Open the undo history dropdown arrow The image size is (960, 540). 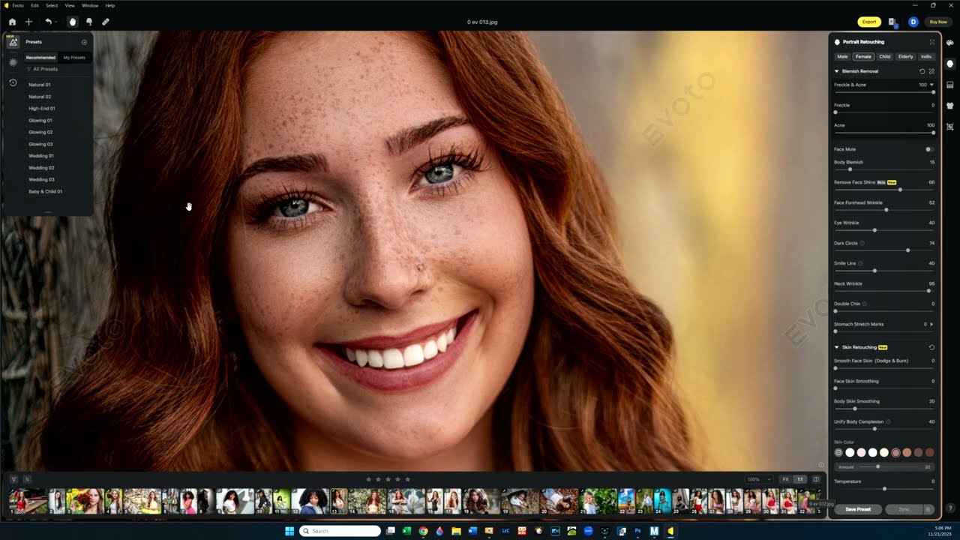(x=56, y=22)
